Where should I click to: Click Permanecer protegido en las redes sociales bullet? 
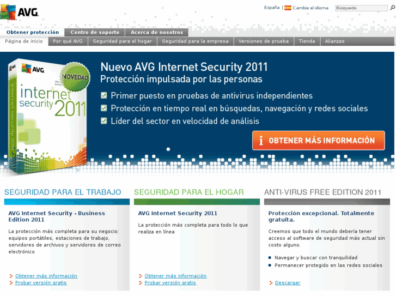coord(328,265)
